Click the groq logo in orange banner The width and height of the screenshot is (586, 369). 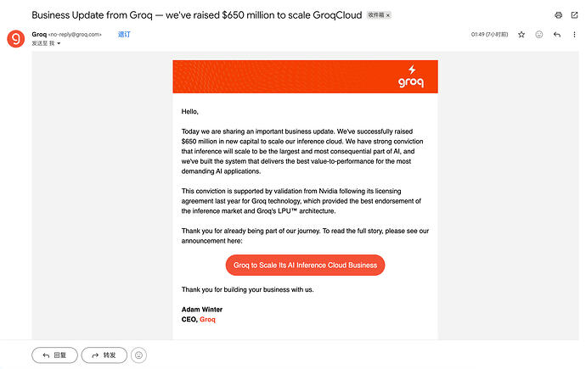pos(411,76)
